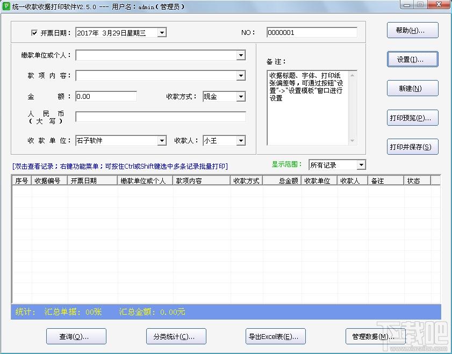Open the 收款人 dropdown showing 小王
452x354 pixels.
click(x=241, y=141)
